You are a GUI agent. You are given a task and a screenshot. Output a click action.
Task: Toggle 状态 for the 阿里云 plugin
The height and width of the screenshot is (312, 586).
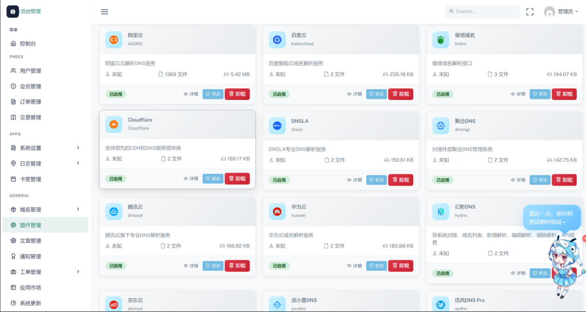[213, 94]
